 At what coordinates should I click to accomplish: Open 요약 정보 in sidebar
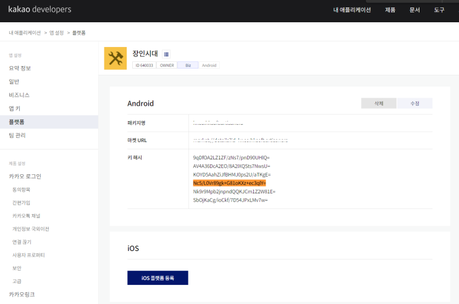(20, 68)
